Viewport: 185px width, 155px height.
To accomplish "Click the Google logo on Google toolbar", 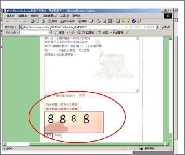I will tap(11, 32).
